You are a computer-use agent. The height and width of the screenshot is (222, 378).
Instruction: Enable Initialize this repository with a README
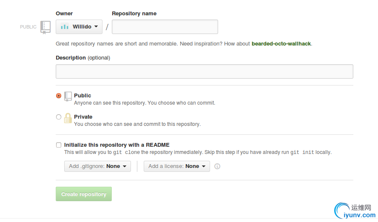[59, 145]
